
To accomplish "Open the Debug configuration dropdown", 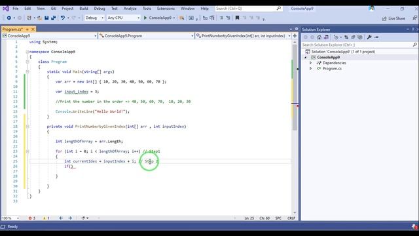I will (x=94, y=18).
